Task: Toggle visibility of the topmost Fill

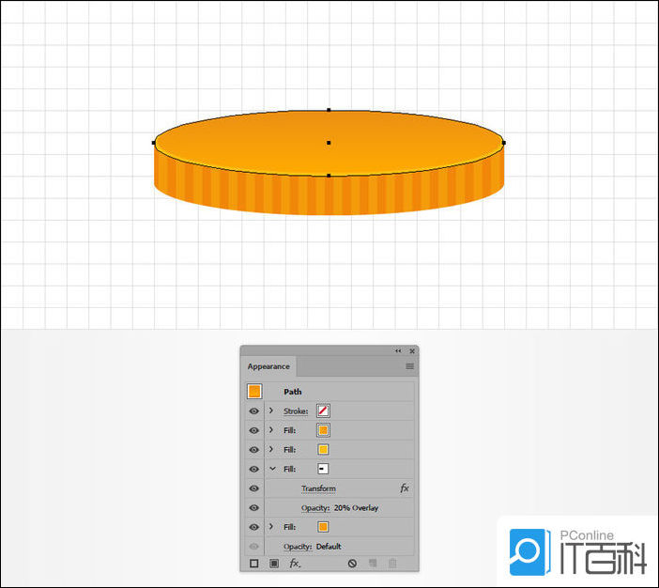Action: coord(253,430)
